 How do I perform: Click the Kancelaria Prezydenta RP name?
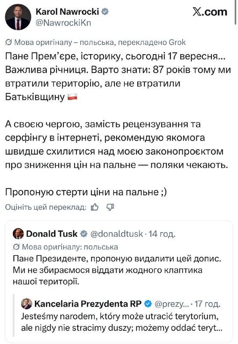(x=88, y=304)
